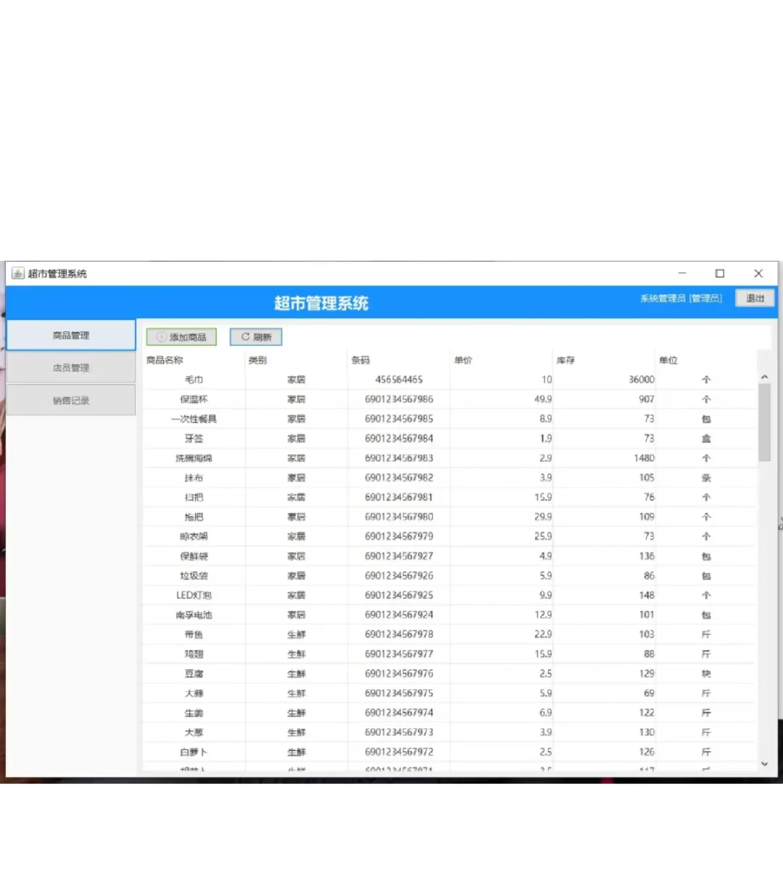783x876 pixels.
Task: Select the 牙签 product name cell
Action: tap(194, 438)
